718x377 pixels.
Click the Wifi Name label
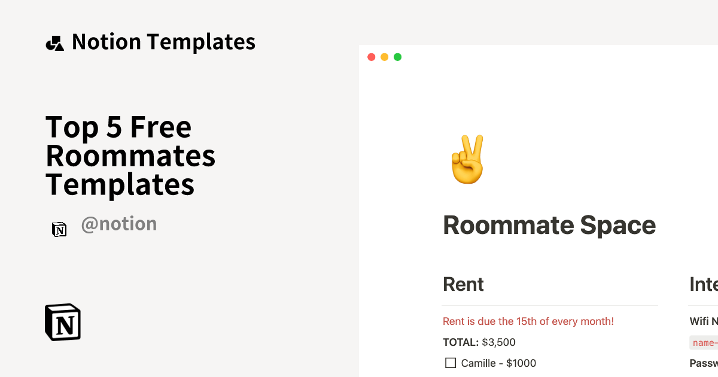704,321
